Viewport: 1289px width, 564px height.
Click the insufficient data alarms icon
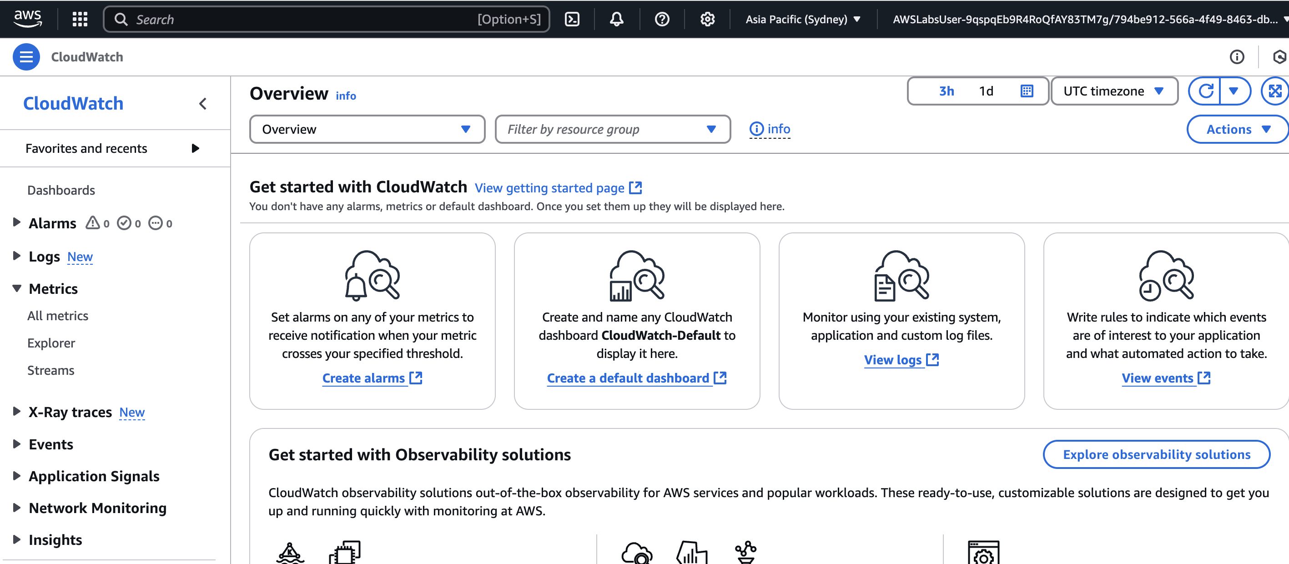pyautogui.click(x=156, y=223)
